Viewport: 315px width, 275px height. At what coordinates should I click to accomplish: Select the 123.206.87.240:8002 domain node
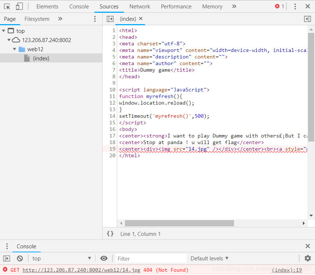[x=47, y=40]
